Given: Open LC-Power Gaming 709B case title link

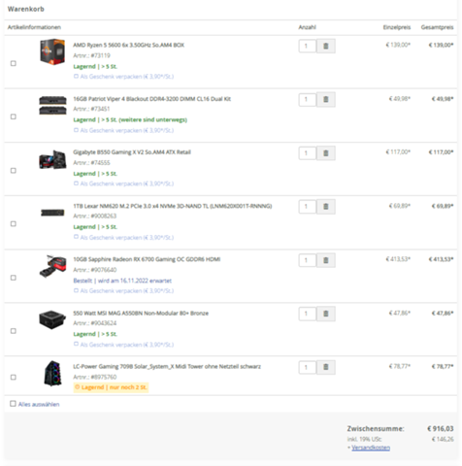Looking at the screenshot, I should pos(167,366).
